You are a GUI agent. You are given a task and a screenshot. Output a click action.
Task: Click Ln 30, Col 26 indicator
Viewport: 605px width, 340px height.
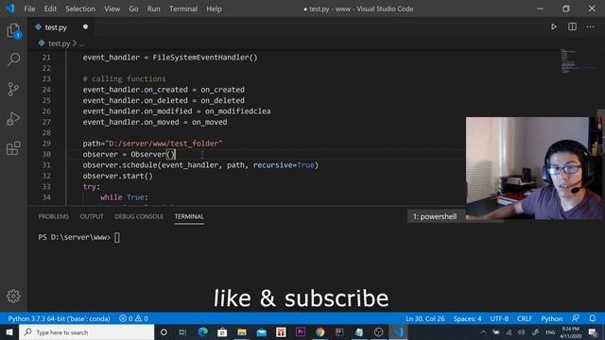click(x=424, y=318)
